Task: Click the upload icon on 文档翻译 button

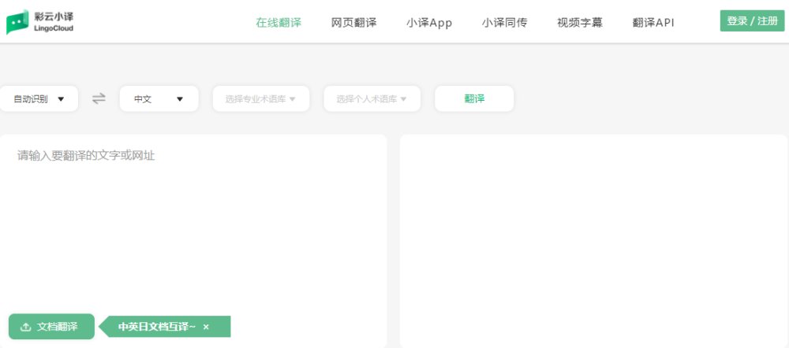Action: tap(26, 327)
